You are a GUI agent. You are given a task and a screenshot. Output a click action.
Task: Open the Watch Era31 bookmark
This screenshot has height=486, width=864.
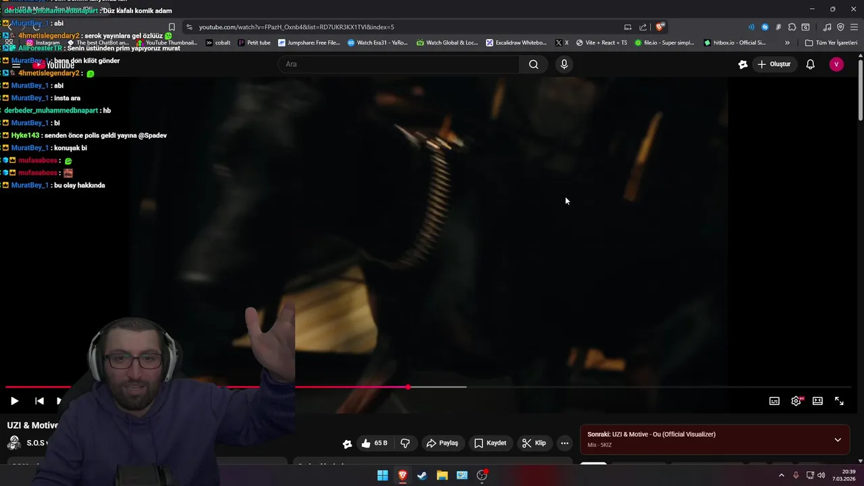[x=377, y=43]
